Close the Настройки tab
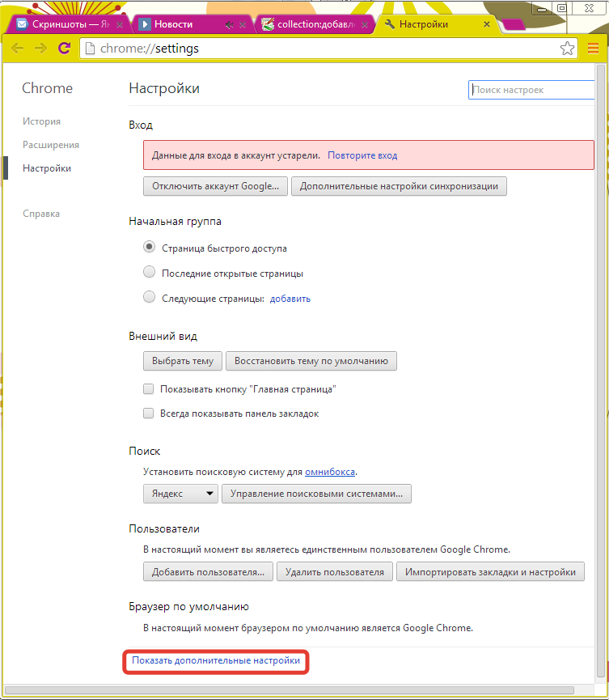This screenshot has width=609, height=700. coord(487,24)
